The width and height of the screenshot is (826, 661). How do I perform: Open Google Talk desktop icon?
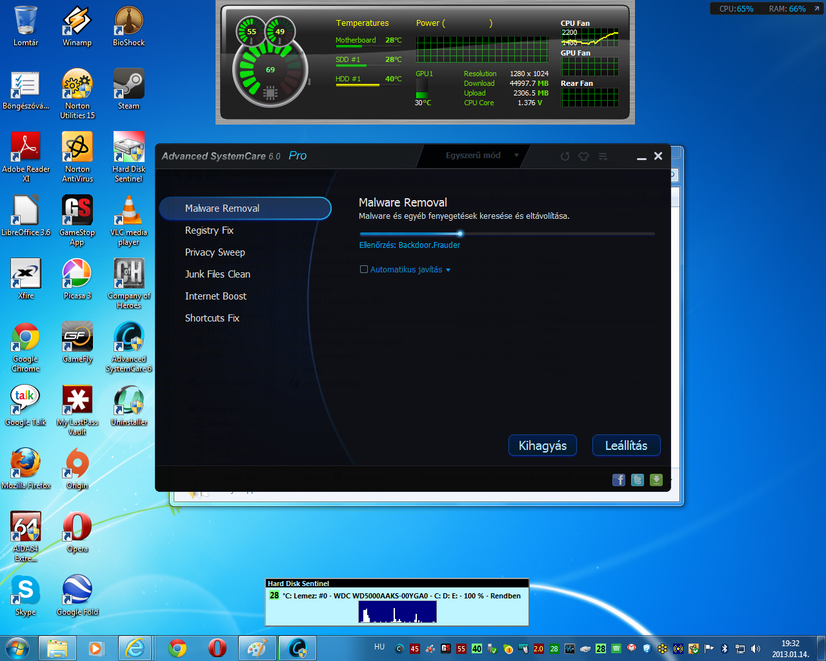26,406
